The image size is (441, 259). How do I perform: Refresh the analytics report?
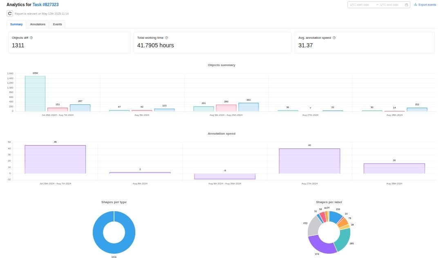pyautogui.click(x=10, y=13)
